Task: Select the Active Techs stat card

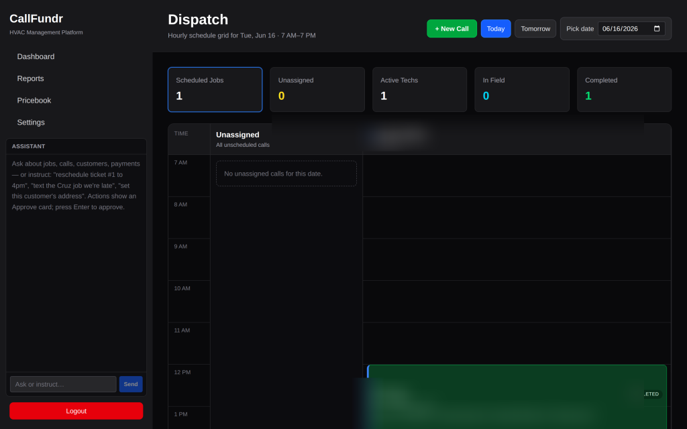Action: click(x=420, y=89)
